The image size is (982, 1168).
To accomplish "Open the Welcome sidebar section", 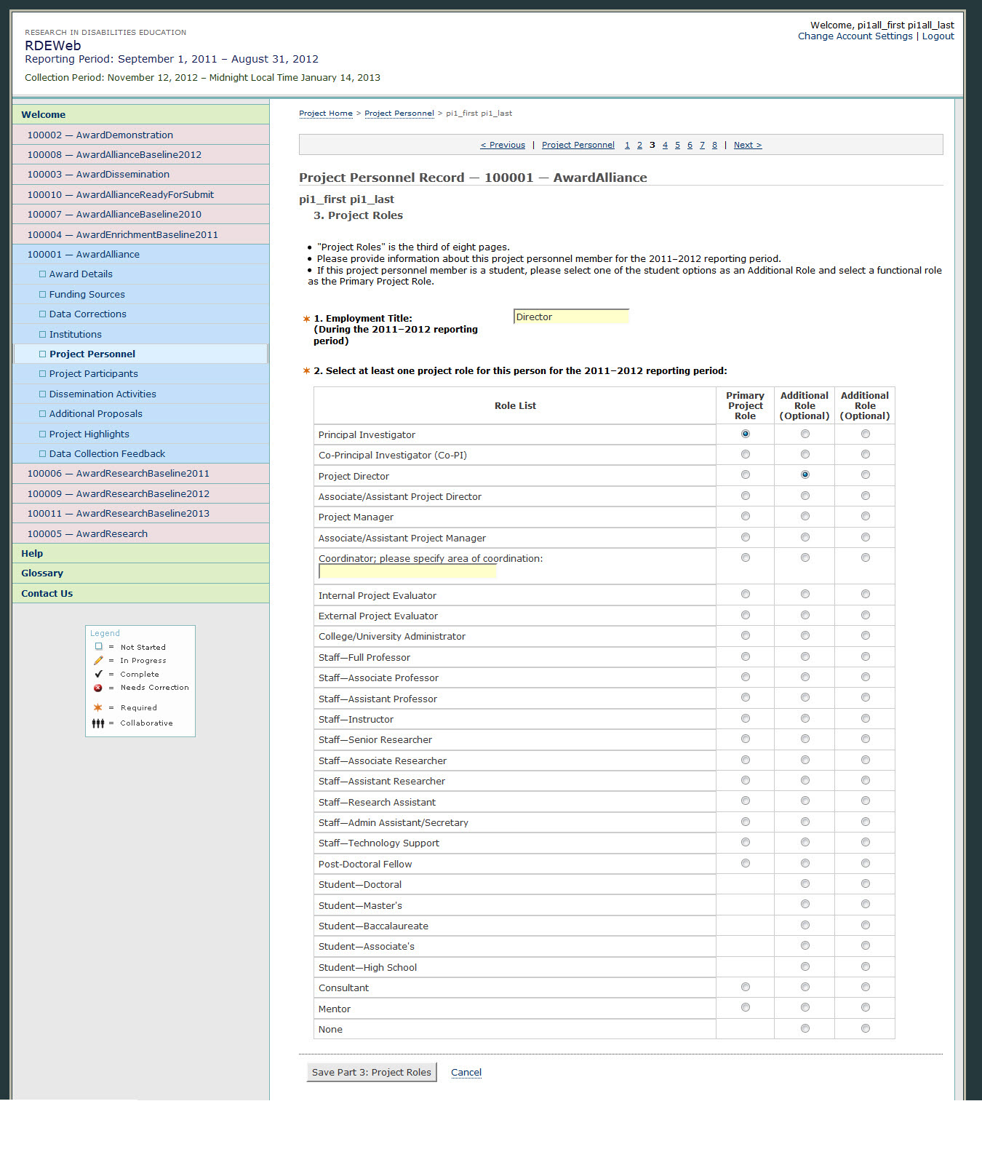I will 140,114.
